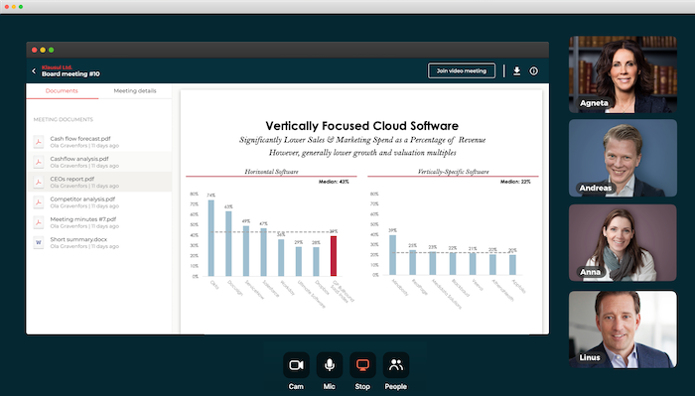
Task: Open Cashflow analysis.pdf
Action: (x=99, y=162)
